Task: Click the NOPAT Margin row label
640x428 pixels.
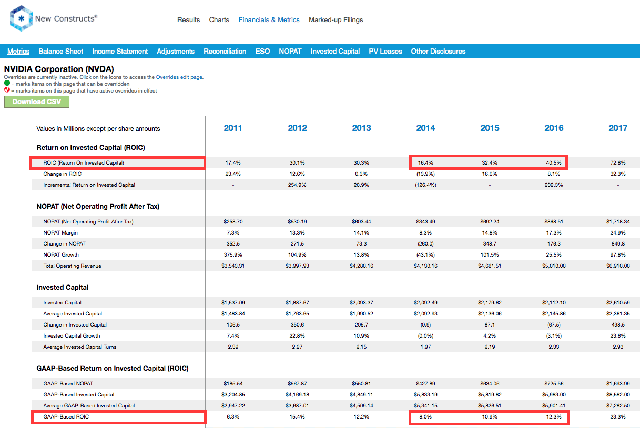Action: click(x=60, y=233)
